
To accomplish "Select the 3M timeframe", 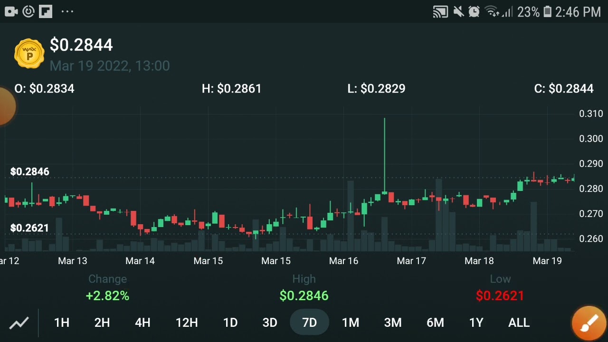I will 393,323.
